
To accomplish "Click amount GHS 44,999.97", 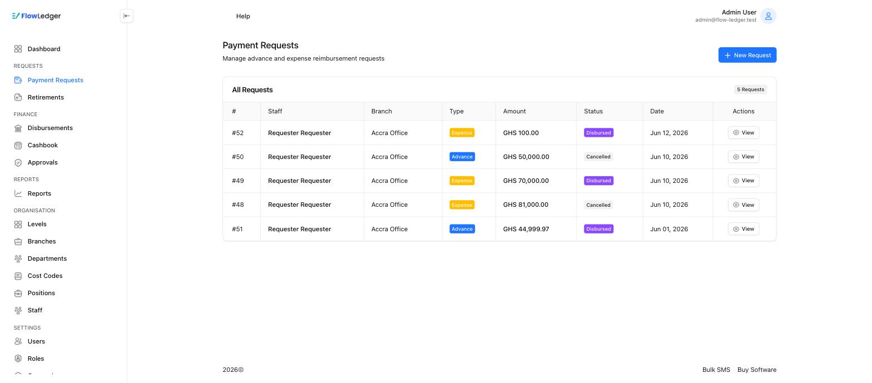I will point(526,229).
